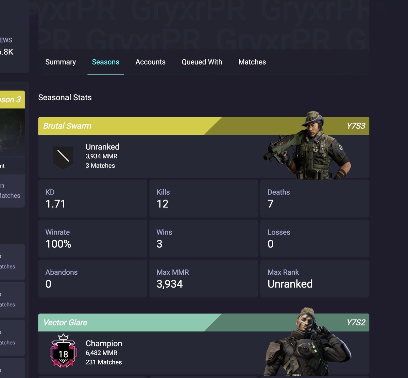Click the Y7S3 season code
Screen dimensions: 408x378
pos(356,126)
